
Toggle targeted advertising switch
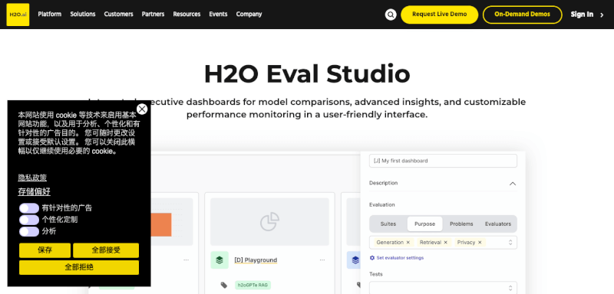coord(29,208)
